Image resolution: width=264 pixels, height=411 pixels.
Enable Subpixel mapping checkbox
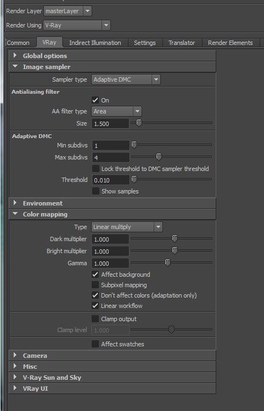pos(96,285)
